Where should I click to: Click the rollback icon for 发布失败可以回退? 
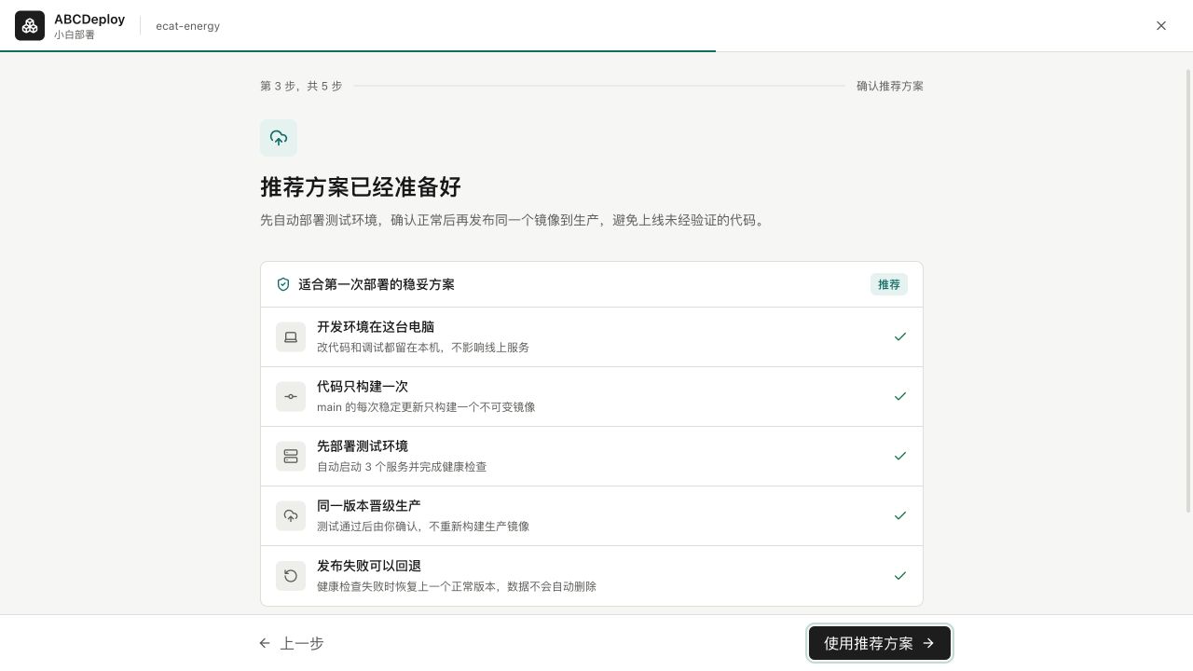[x=291, y=576]
